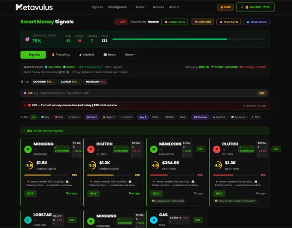The width and height of the screenshot is (292, 228).
Task: Click the 4.0 score ring on MEMECOIN card
Action: (155, 165)
